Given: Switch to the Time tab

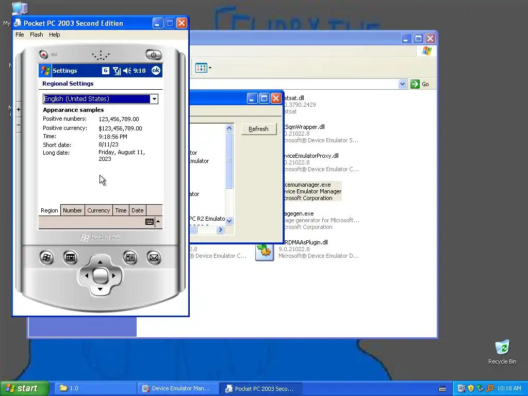Looking at the screenshot, I should click(121, 210).
